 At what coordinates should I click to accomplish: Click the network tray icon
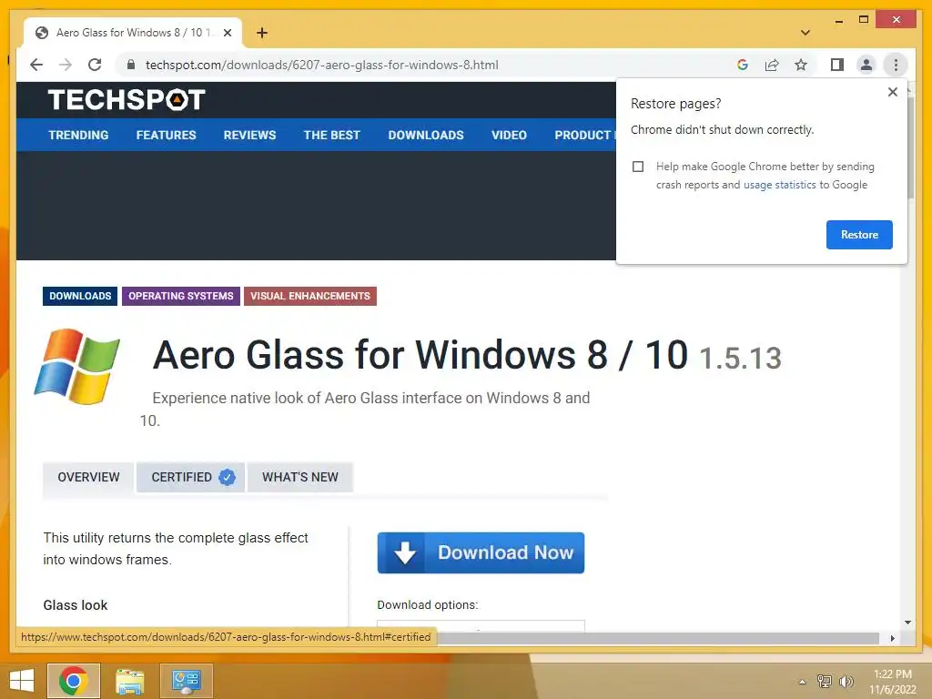(825, 681)
